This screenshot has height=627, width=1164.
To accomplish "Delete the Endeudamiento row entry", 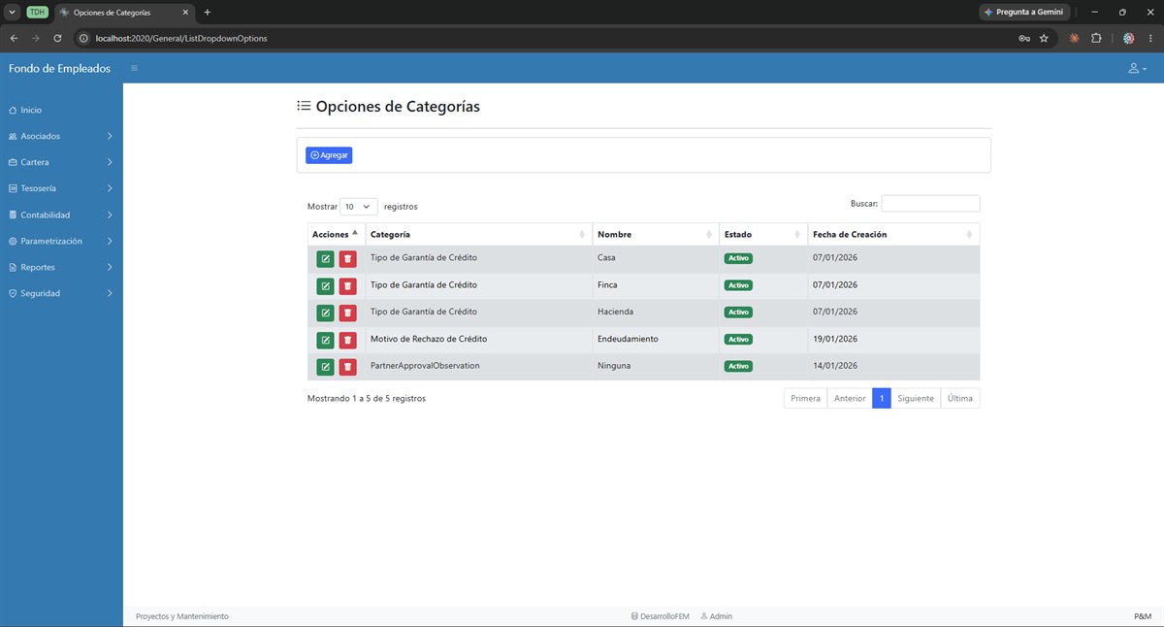I will click(x=347, y=341).
